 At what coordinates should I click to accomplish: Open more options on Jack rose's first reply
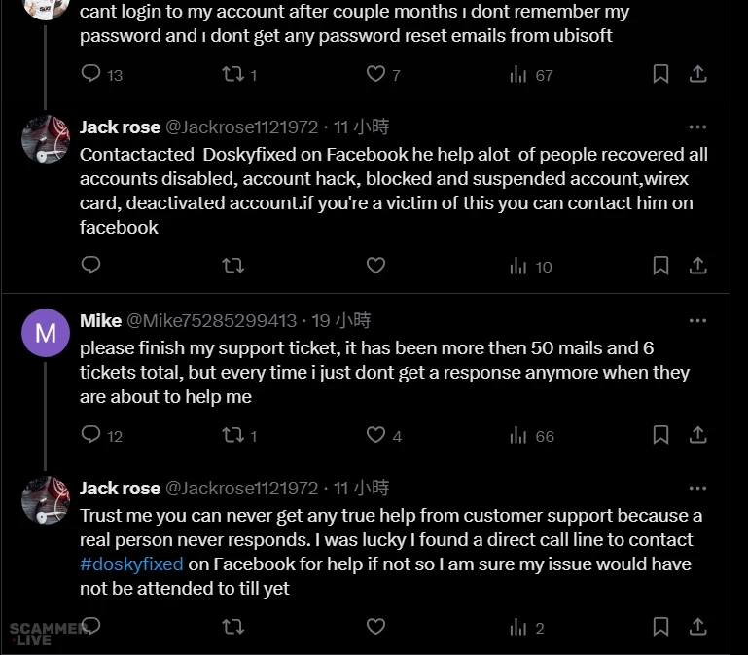click(697, 127)
